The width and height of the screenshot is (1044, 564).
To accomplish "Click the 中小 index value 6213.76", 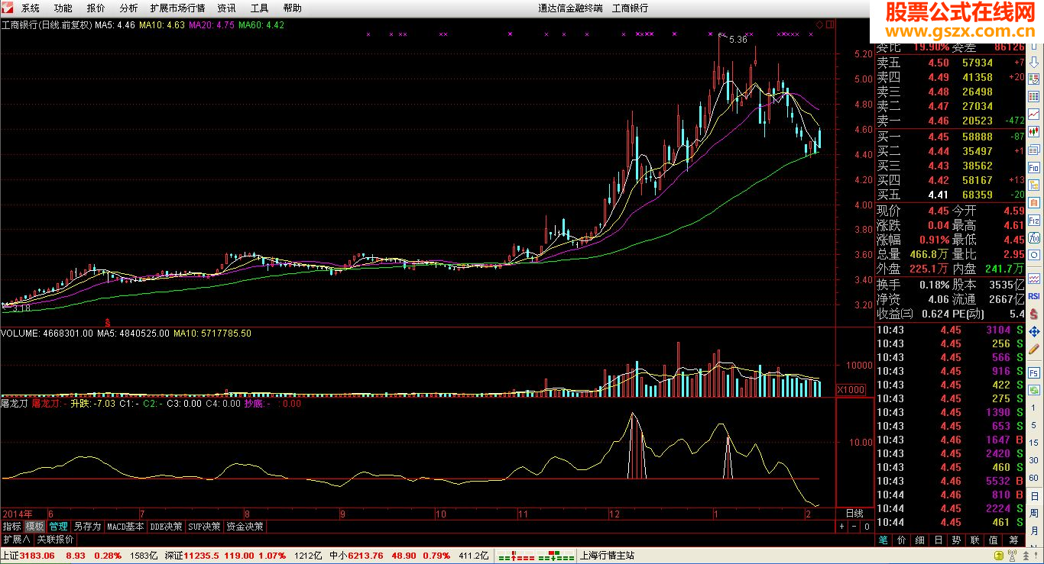I will click(x=367, y=556).
